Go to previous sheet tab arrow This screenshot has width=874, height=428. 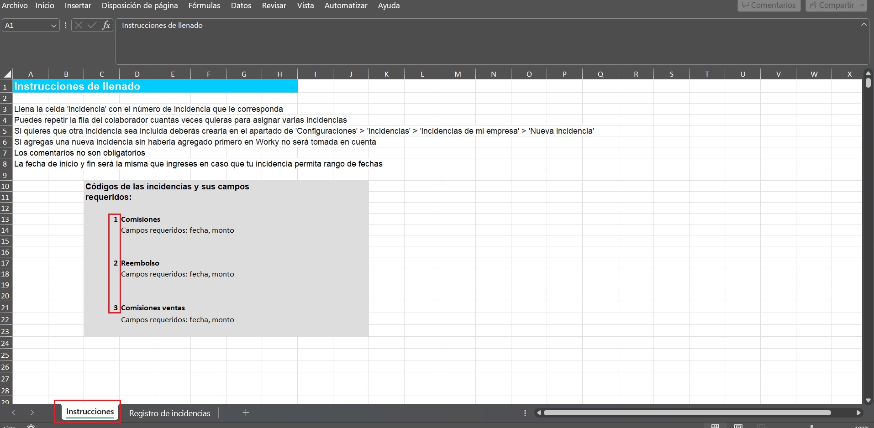click(x=14, y=412)
